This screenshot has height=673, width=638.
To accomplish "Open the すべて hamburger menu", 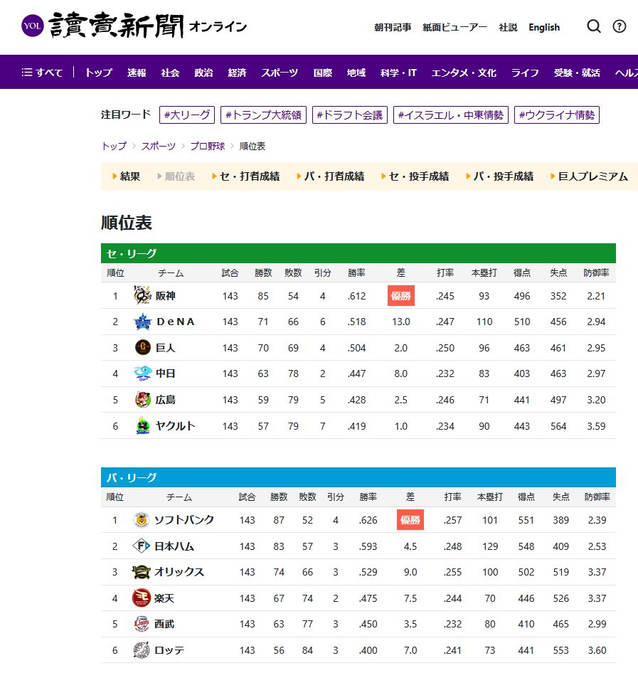I will 42,73.
